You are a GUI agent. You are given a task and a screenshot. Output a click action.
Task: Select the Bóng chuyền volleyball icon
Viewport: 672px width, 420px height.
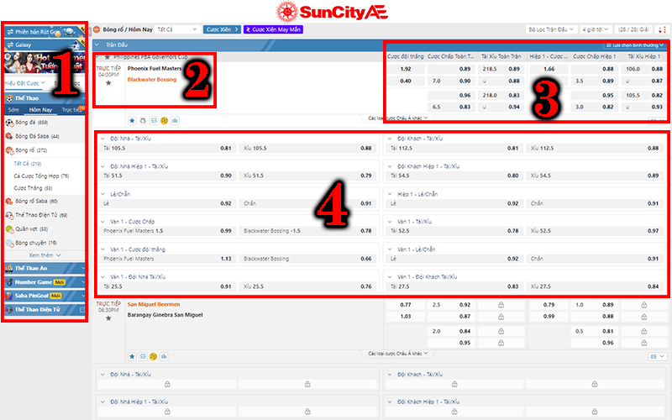point(9,243)
